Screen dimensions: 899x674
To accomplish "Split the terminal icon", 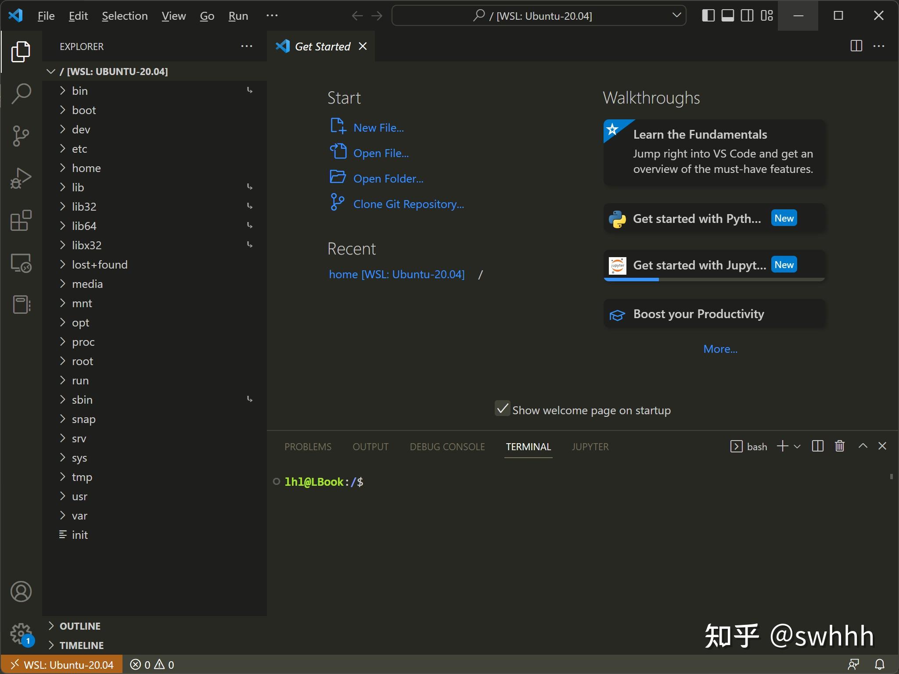I will point(817,446).
